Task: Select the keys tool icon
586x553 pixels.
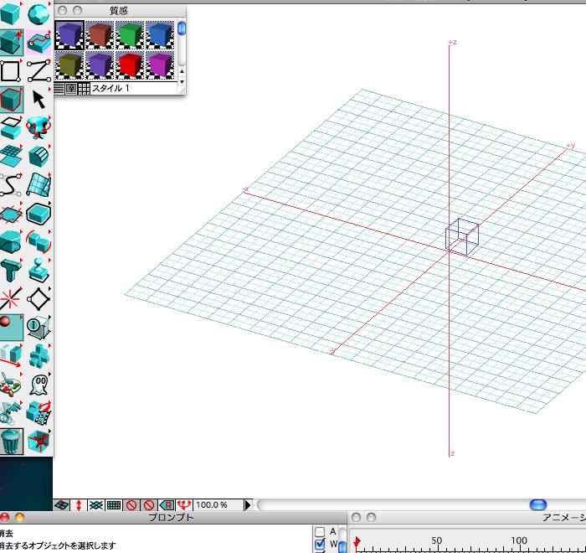Action: click(11, 413)
